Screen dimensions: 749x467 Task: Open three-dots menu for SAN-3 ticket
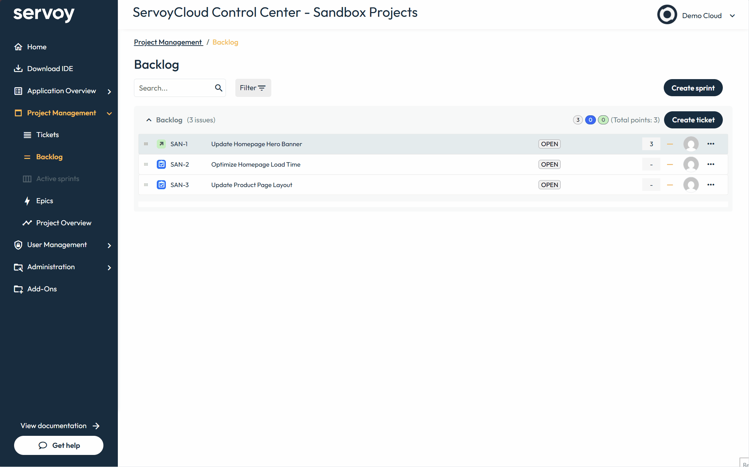711,185
